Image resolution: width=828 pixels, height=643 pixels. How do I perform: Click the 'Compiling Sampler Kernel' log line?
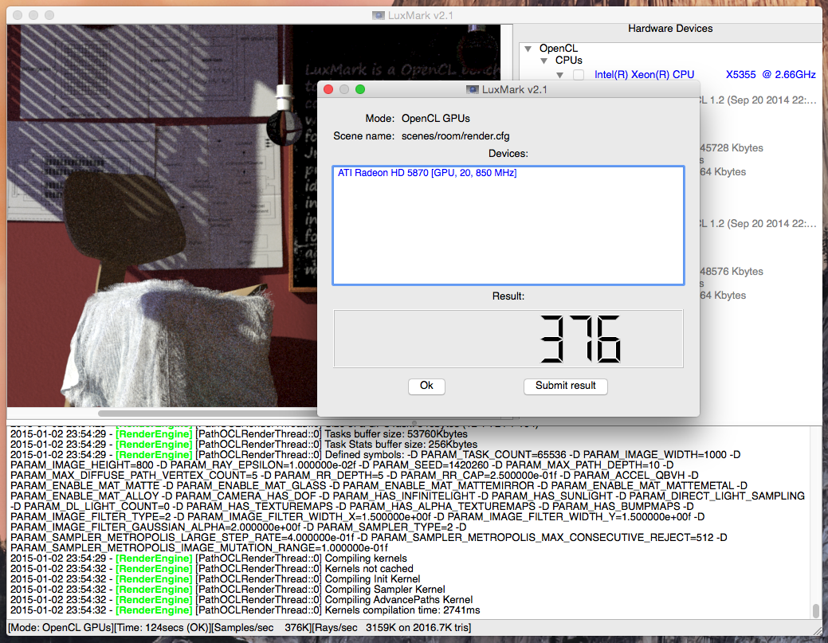228,590
